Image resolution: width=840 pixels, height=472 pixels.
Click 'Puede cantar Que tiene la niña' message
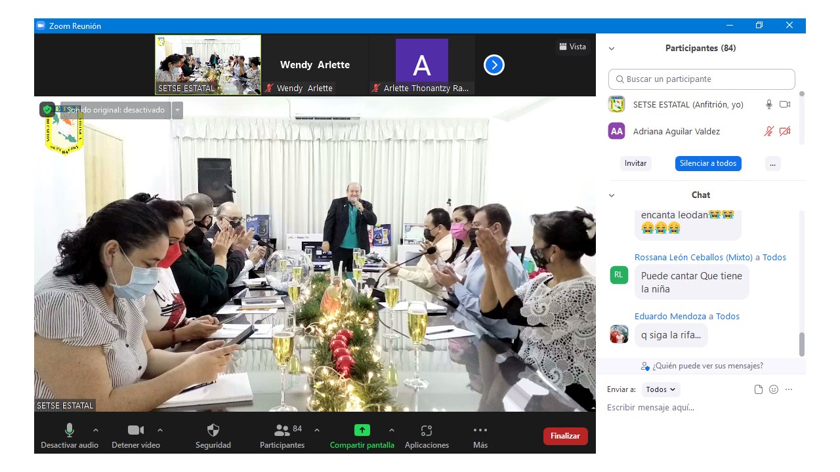coord(692,282)
